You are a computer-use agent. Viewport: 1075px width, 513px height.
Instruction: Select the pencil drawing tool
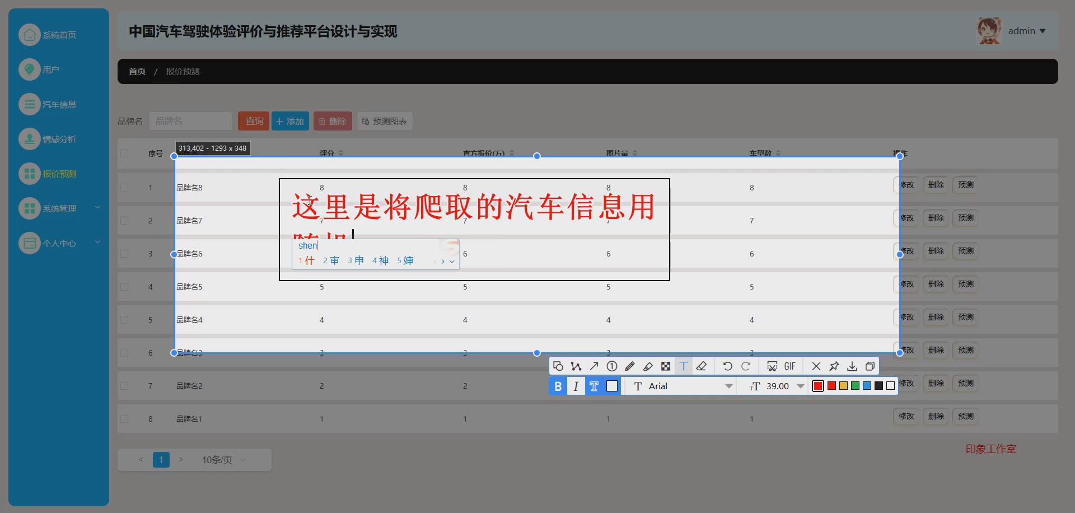pos(630,366)
